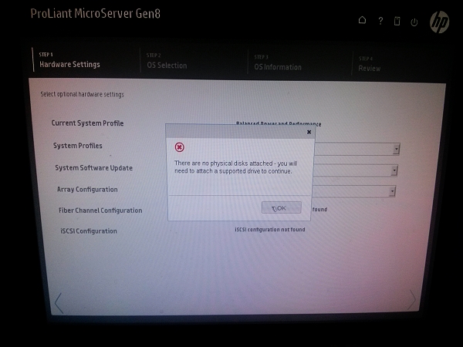Select Step 4 Review tab
This screenshot has width=463, height=347.
(x=369, y=64)
